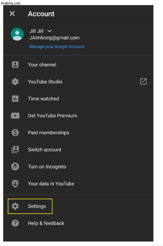Select the Time watched menu entry
Screen dimensions: 163x246
point(78,99)
